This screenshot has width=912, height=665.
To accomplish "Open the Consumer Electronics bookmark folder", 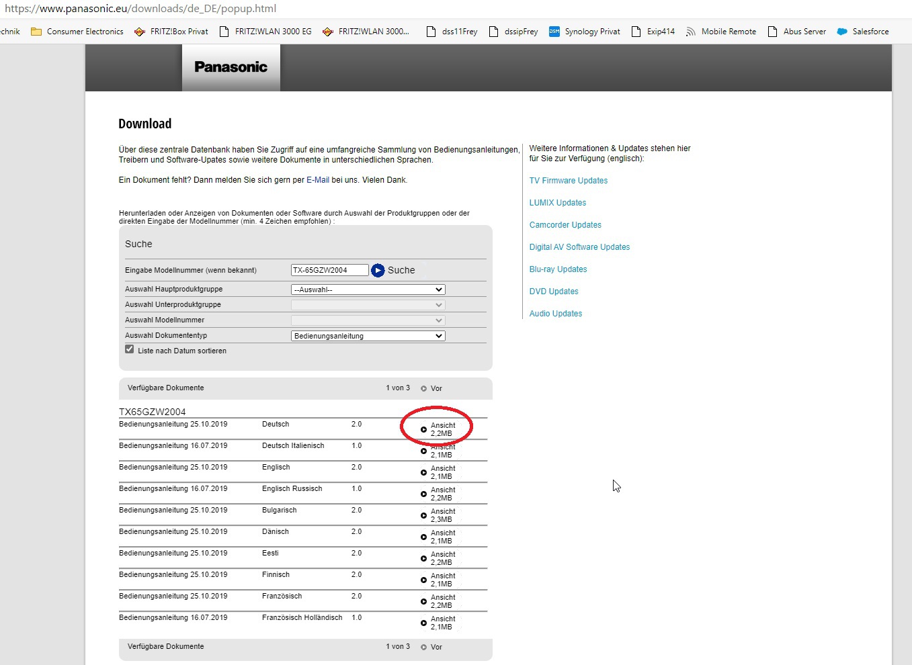I will click(77, 32).
